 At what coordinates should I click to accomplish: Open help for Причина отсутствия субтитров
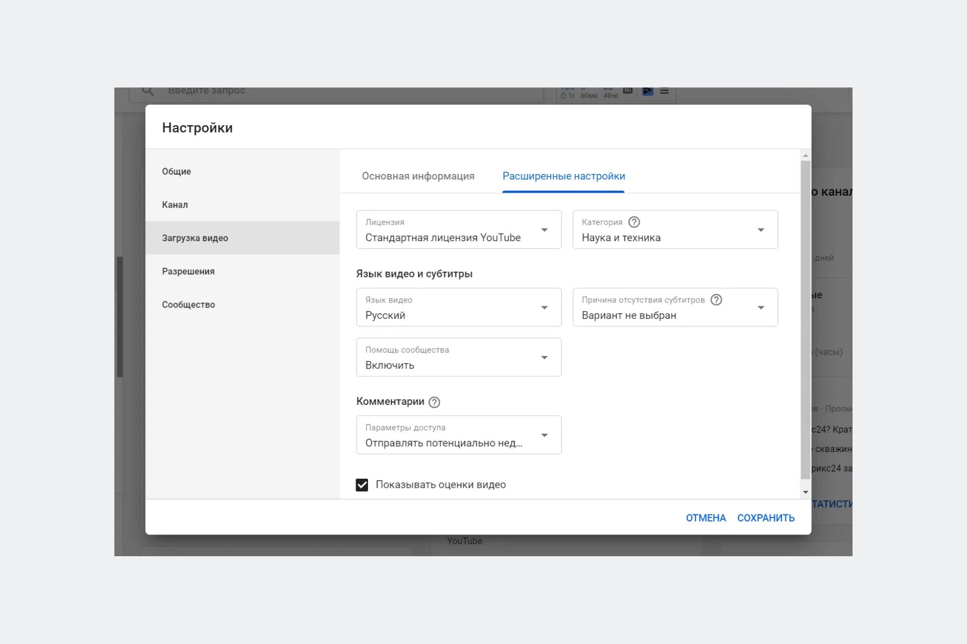pos(716,300)
